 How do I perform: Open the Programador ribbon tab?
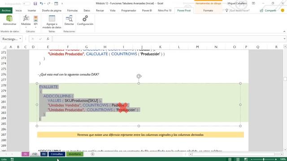(x=129, y=10)
